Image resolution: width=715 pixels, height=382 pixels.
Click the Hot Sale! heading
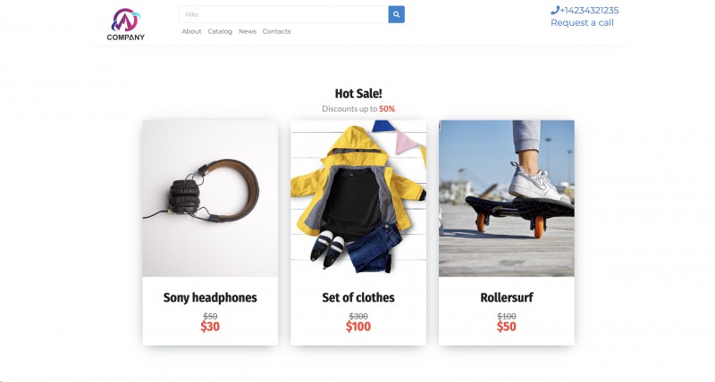tap(358, 94)
